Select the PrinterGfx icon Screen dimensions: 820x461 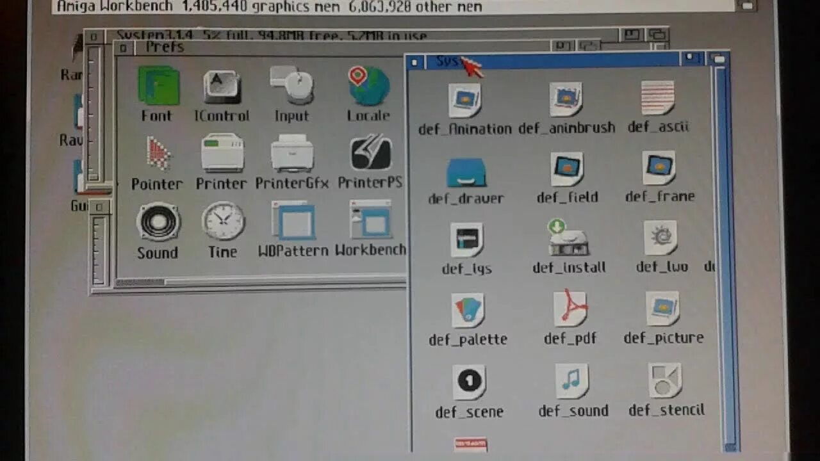(x=292, y=154)
